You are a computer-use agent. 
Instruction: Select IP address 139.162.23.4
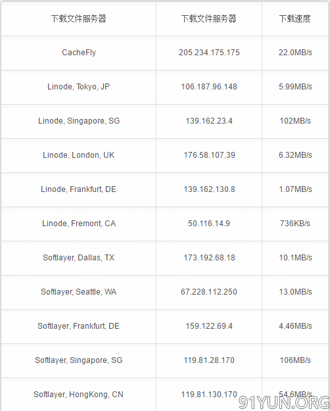point(209,121)
